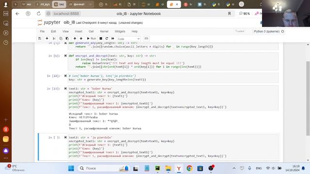Screen dimensions: 310x174
Task: Open the Edit menu
Action: [53, 31]
